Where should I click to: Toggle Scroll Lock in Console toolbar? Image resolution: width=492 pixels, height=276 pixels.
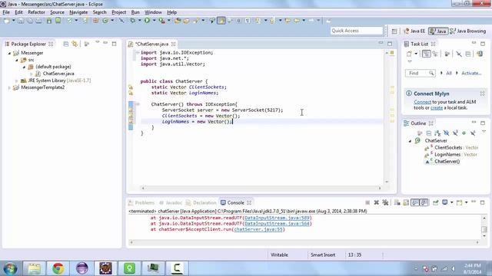point(406,202)
